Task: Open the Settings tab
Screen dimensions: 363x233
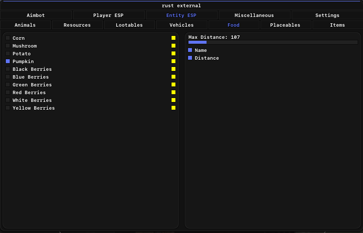Action: pos(327,15)
